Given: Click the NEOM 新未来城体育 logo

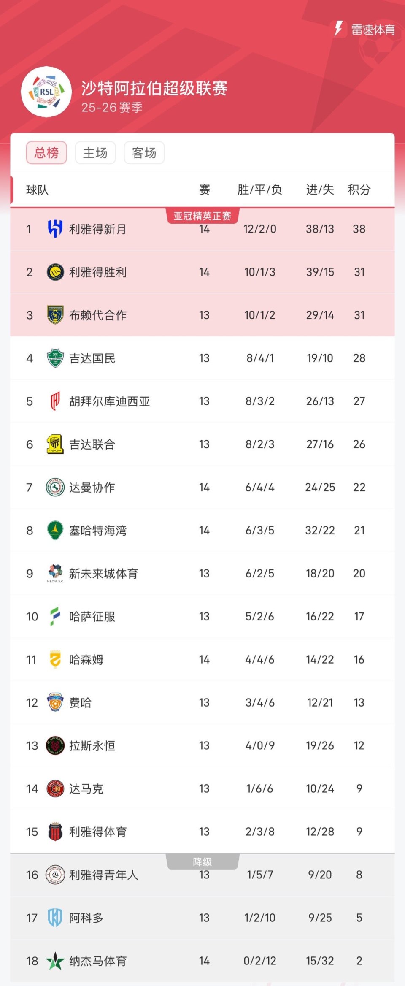Looking at the screenshot, I should click(x=55, y=573).
